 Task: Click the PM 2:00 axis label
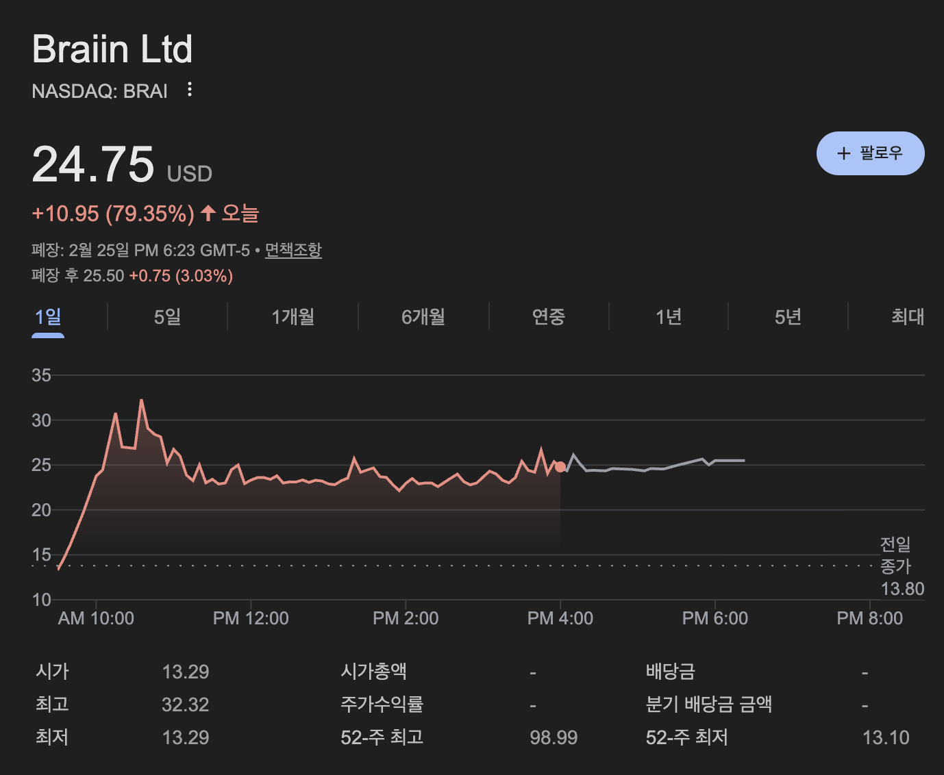(x=406, y=618)
